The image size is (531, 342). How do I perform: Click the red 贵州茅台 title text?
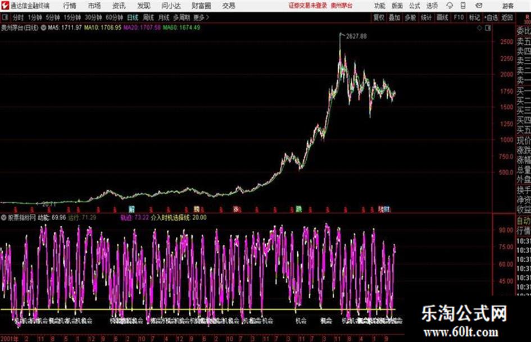342,6
